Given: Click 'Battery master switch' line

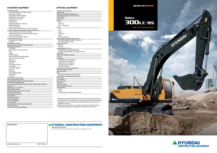Looking at the screenshot, I should [x=13, y=89].
